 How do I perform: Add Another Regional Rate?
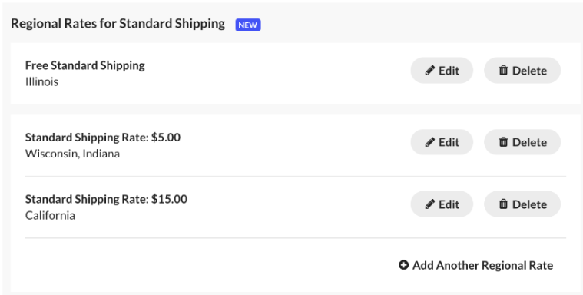point(476,265)
